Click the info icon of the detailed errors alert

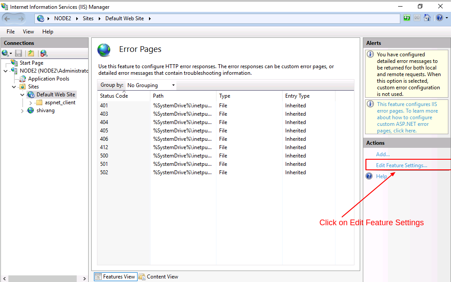tap(370, 54)
